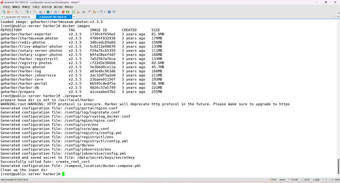Close the 2 docker04 session tab

pyautogui.click(x=70, y=17)
